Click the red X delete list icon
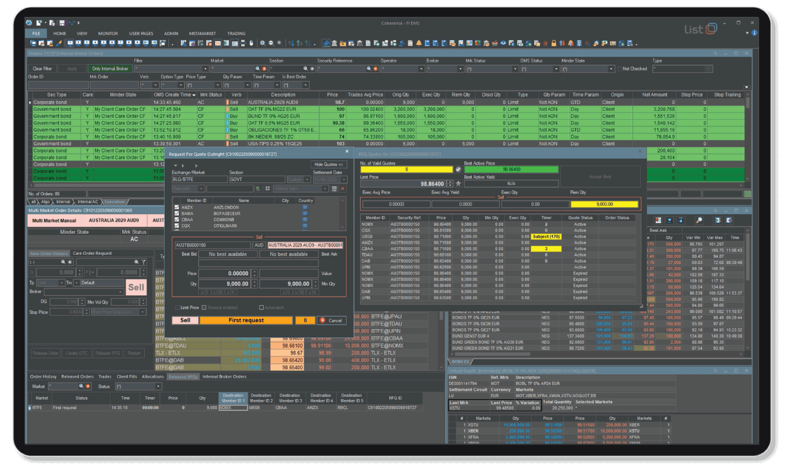789x472 pixels. 343,188
